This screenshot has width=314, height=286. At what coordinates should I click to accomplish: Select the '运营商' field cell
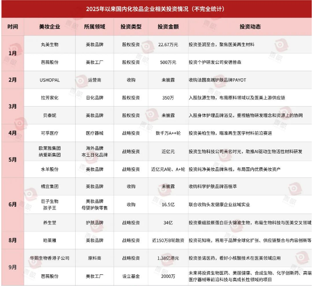(94, 80)
